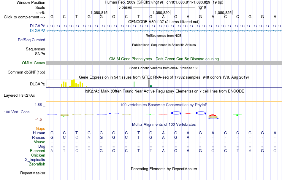The width and height of the screenshot is (282, 180).
Task: Click the Sequences track label
Action: [35, 49]
